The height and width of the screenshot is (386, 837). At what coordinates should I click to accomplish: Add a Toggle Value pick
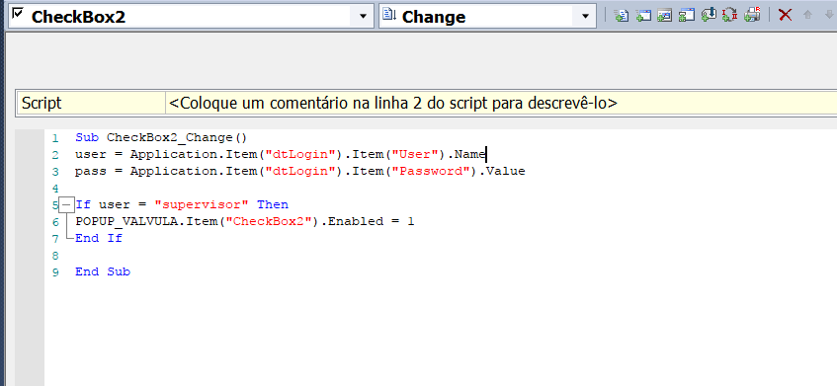click(x=729, y=15)
